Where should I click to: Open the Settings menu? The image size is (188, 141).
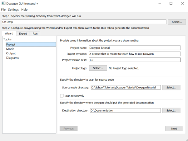pos(13,10)
